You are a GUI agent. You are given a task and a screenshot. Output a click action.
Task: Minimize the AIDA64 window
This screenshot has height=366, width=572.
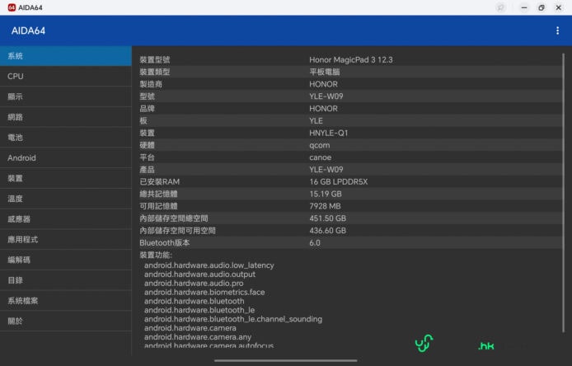coord(524,7)
